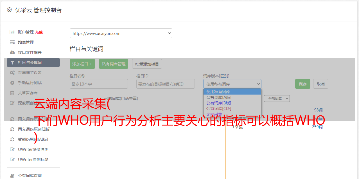
Task: Focus the 栏目名称 input field
Action: tap(99, 84)
